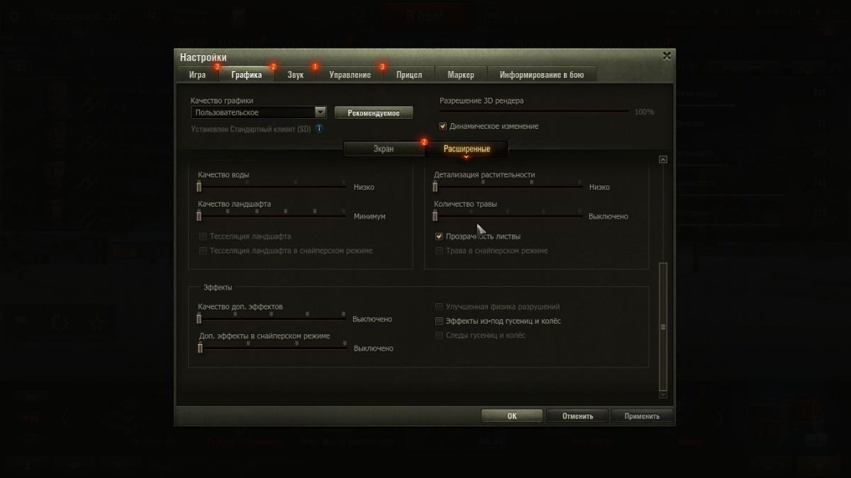The image size is (851, 478).
Task: Click the 100% render resolution value
Action: coord(644,112)
